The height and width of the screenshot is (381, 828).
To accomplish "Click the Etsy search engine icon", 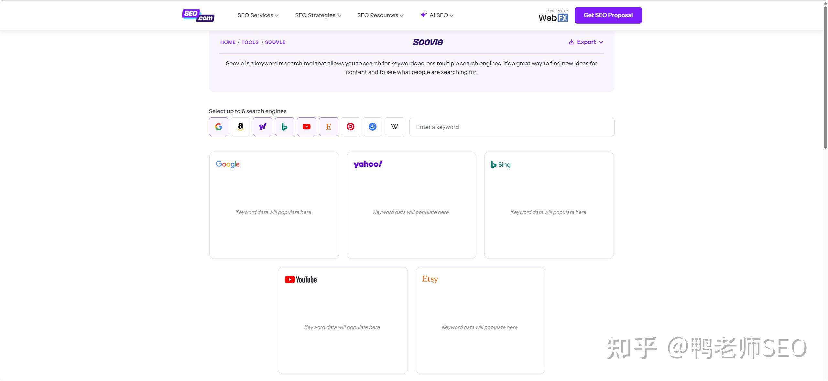I will click(328, 127).
